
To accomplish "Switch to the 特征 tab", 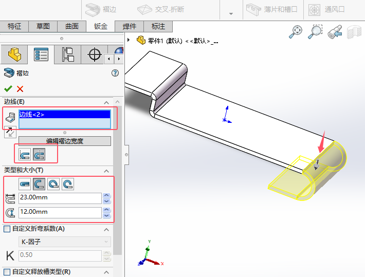I will coord(14,26).
